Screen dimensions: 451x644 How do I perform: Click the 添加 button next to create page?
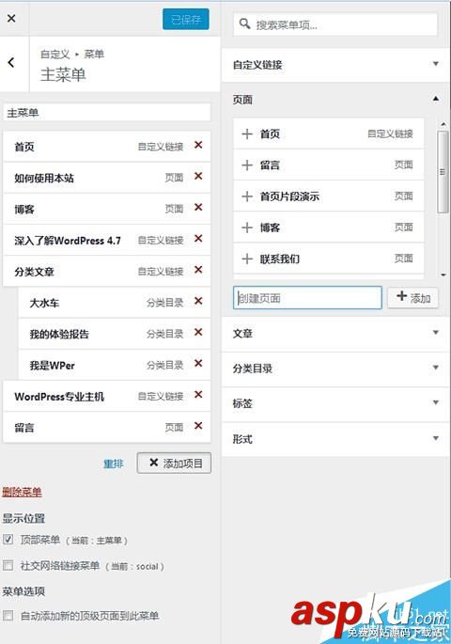coord(412,297)
